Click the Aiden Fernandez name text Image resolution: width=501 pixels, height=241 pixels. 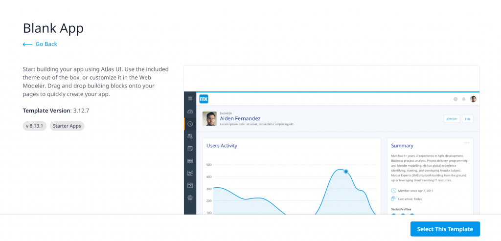point(240,119)
